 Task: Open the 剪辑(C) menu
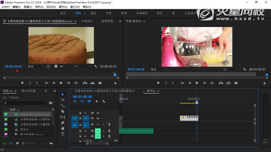click(28, 7)
